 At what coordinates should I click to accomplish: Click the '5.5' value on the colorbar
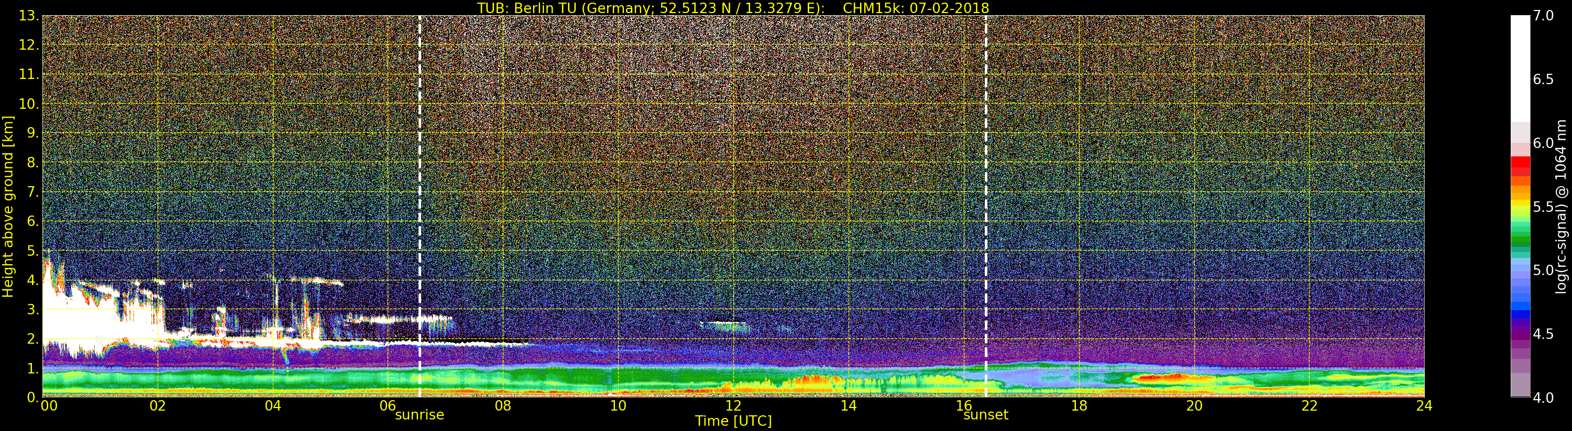click(1543, 207)
